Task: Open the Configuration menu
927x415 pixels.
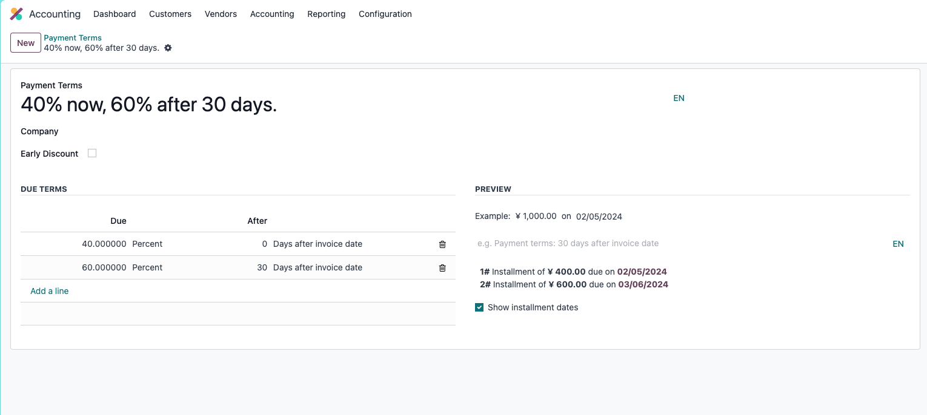Action: pyautogui.click(x=385, y=14)
